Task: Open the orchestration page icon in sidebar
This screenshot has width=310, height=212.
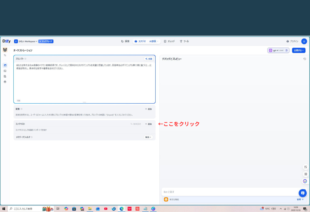Action: click(5, 65)
